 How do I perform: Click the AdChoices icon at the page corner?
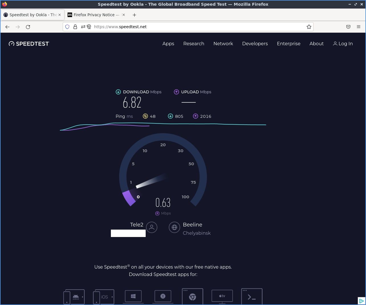pyautogui.click(x=361, y=301)
